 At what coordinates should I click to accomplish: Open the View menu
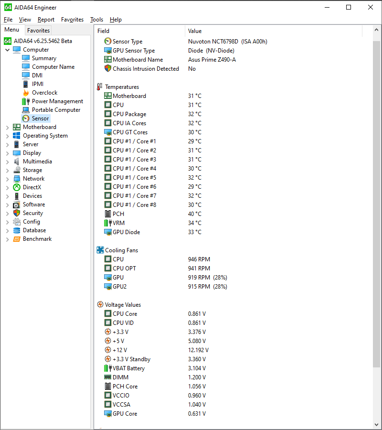pyautogui.click(x=25, y=20)
